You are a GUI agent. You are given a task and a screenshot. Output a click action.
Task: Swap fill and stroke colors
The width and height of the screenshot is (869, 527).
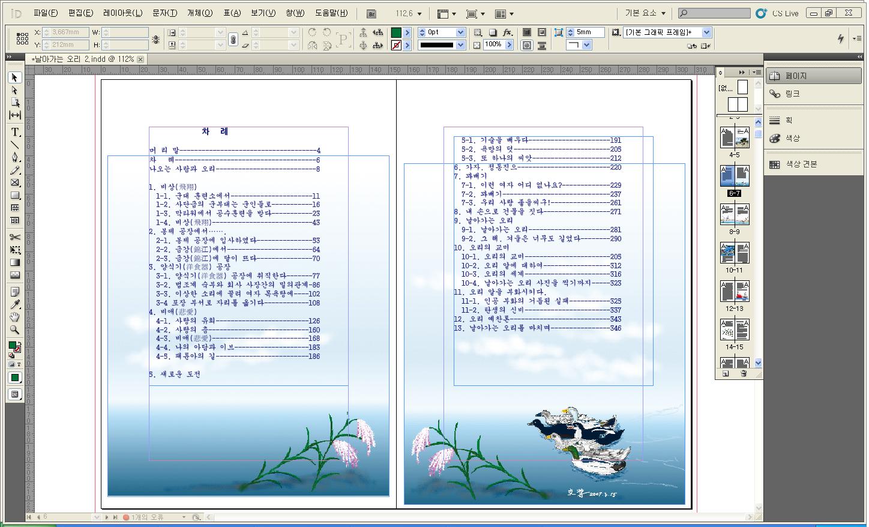19,342
